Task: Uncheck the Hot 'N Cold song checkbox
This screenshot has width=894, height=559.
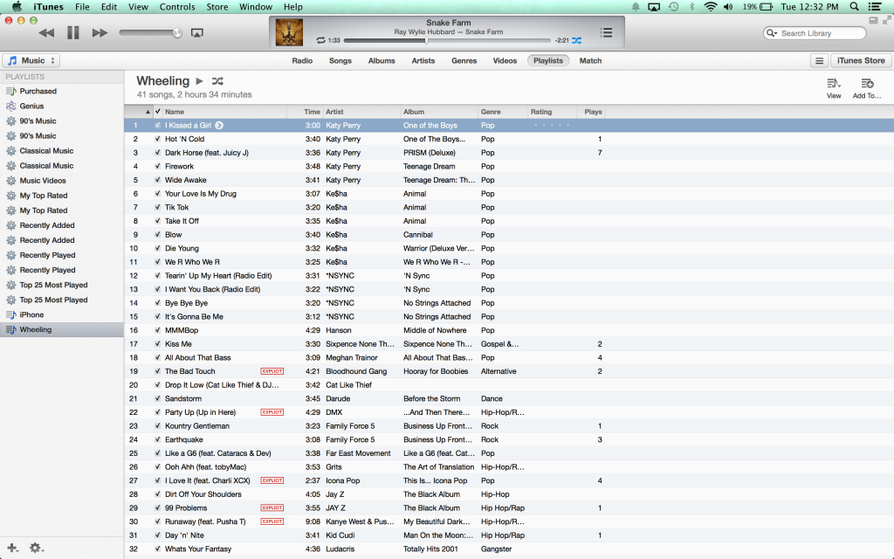Action: point(157,139)
